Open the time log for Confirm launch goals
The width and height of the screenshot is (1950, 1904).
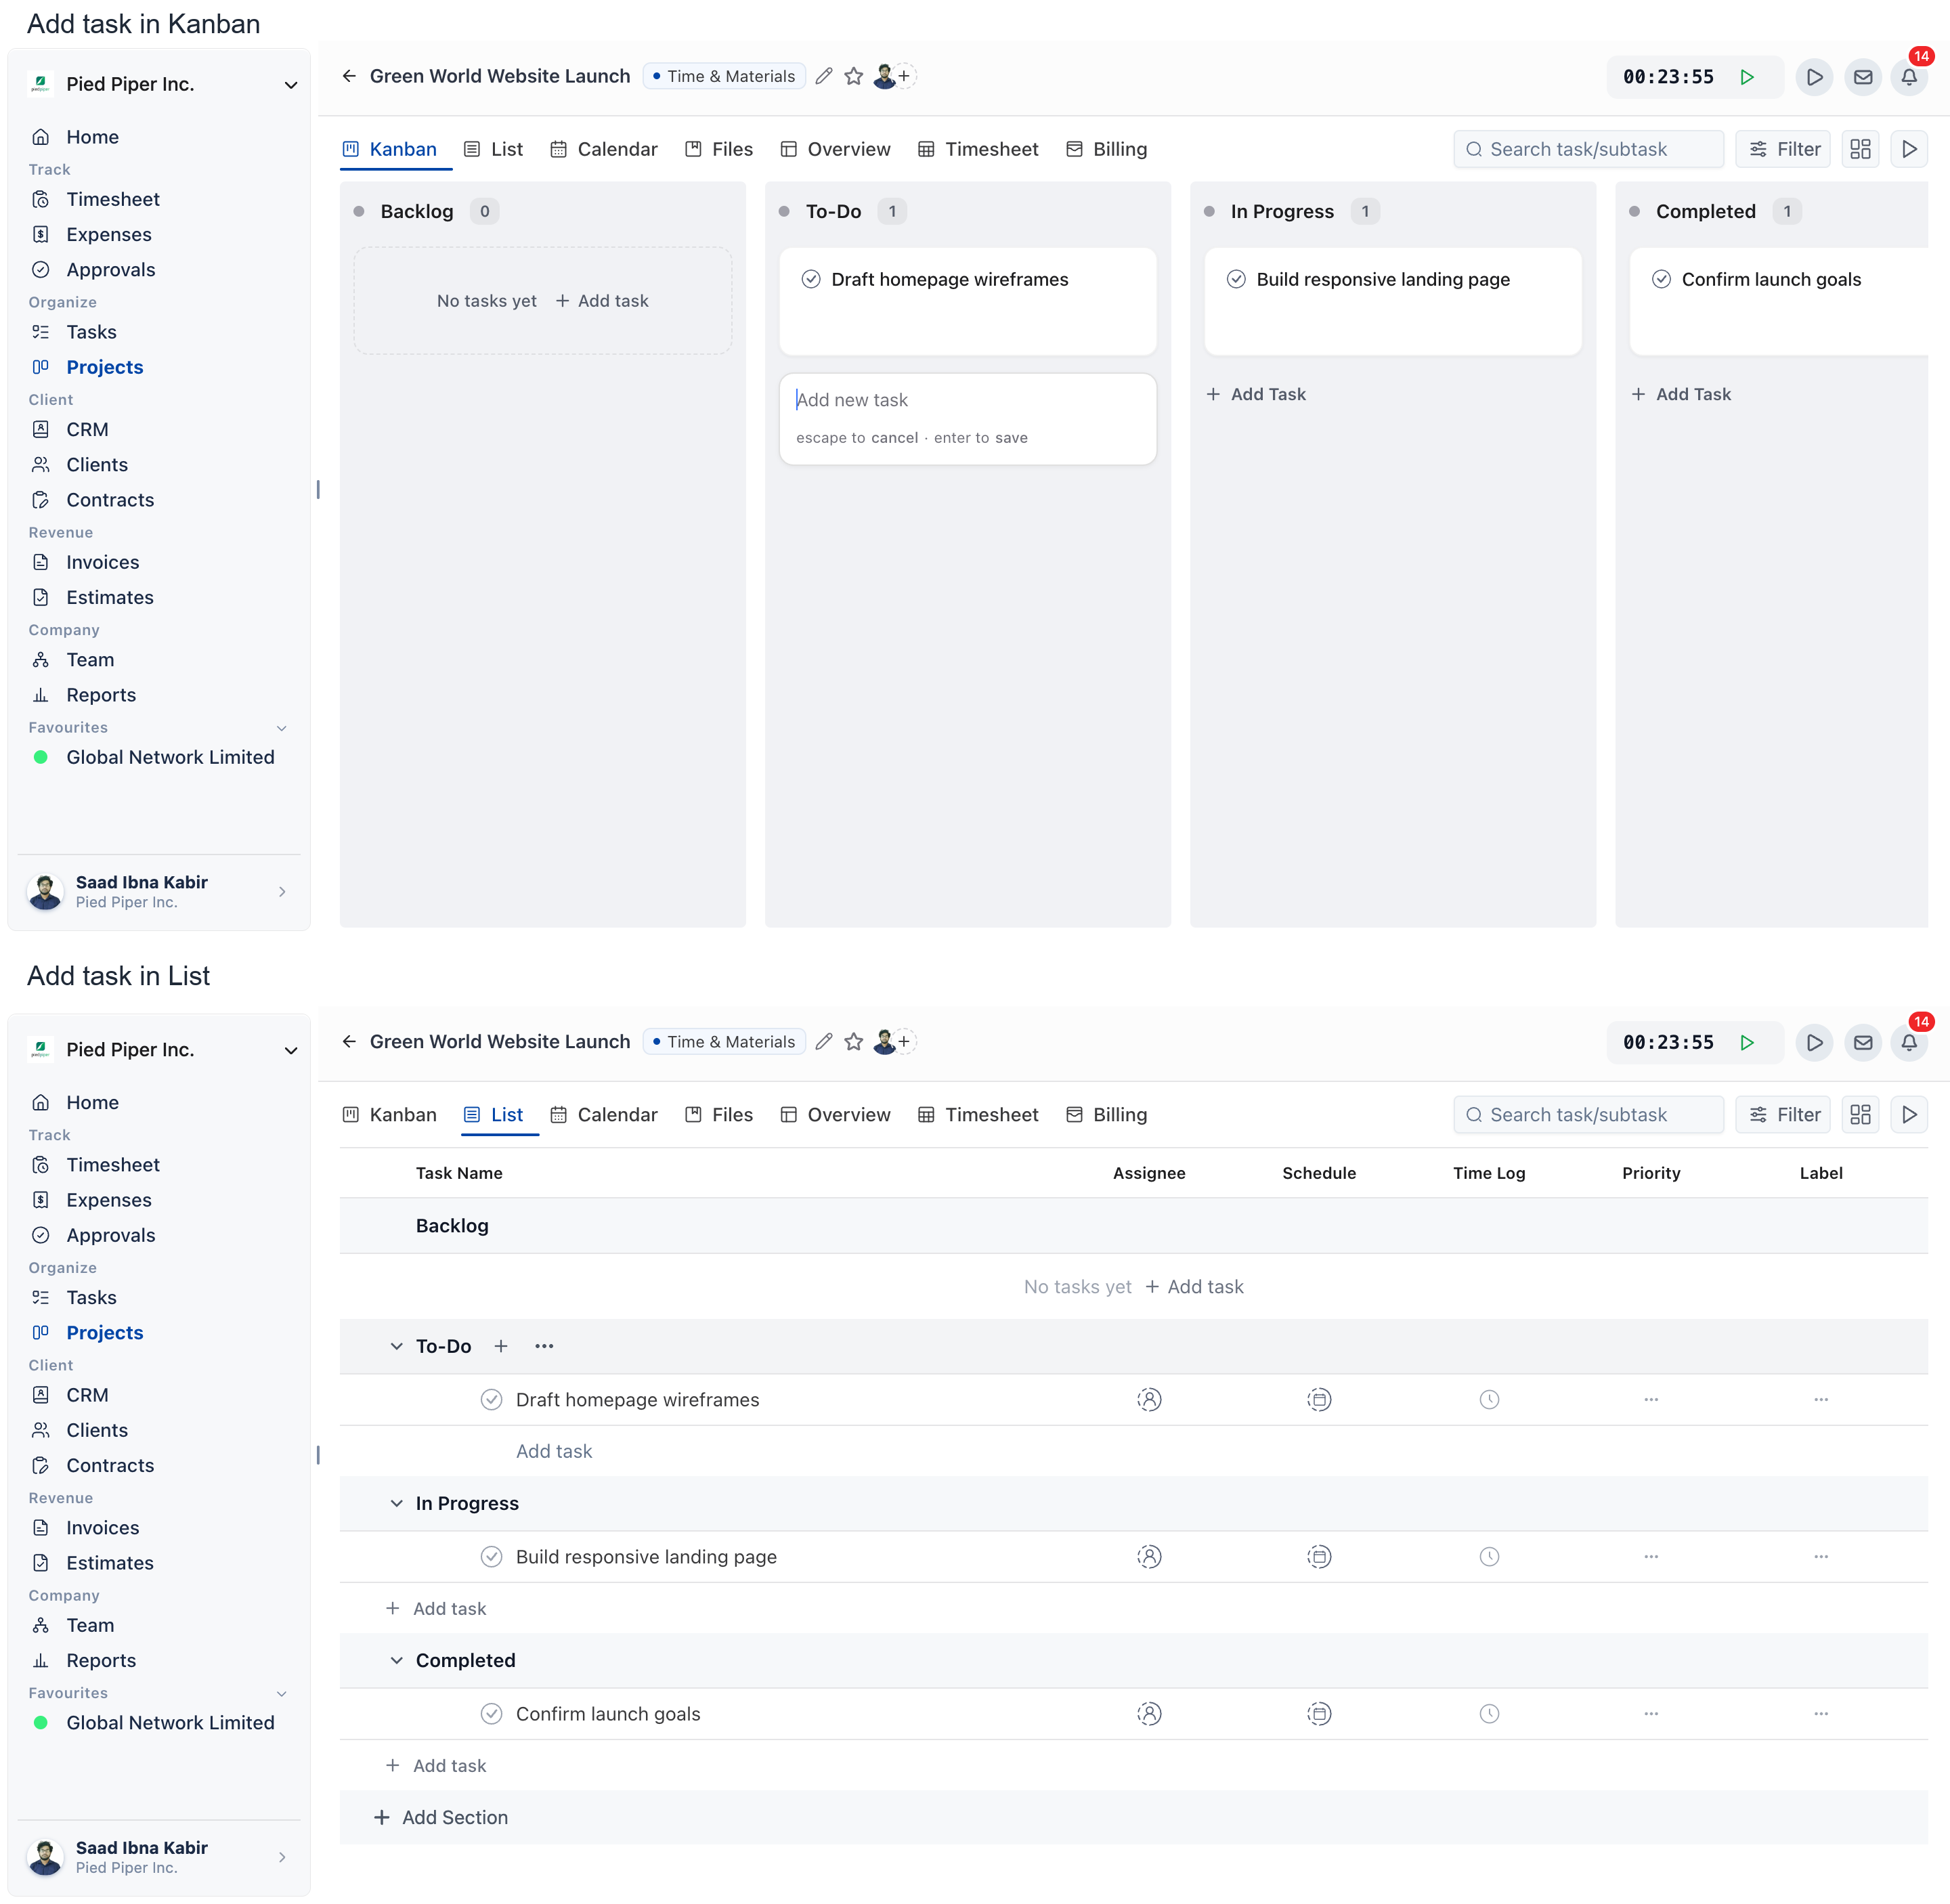1489,1714
